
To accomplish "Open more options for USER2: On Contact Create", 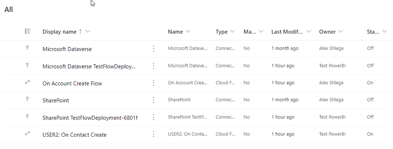I will [x=154, y=134].
